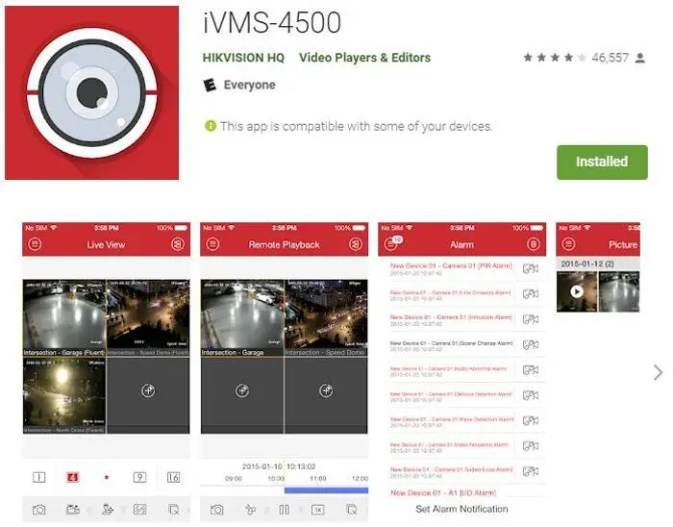Click the 11:00 mark on playback timeline

318,478
